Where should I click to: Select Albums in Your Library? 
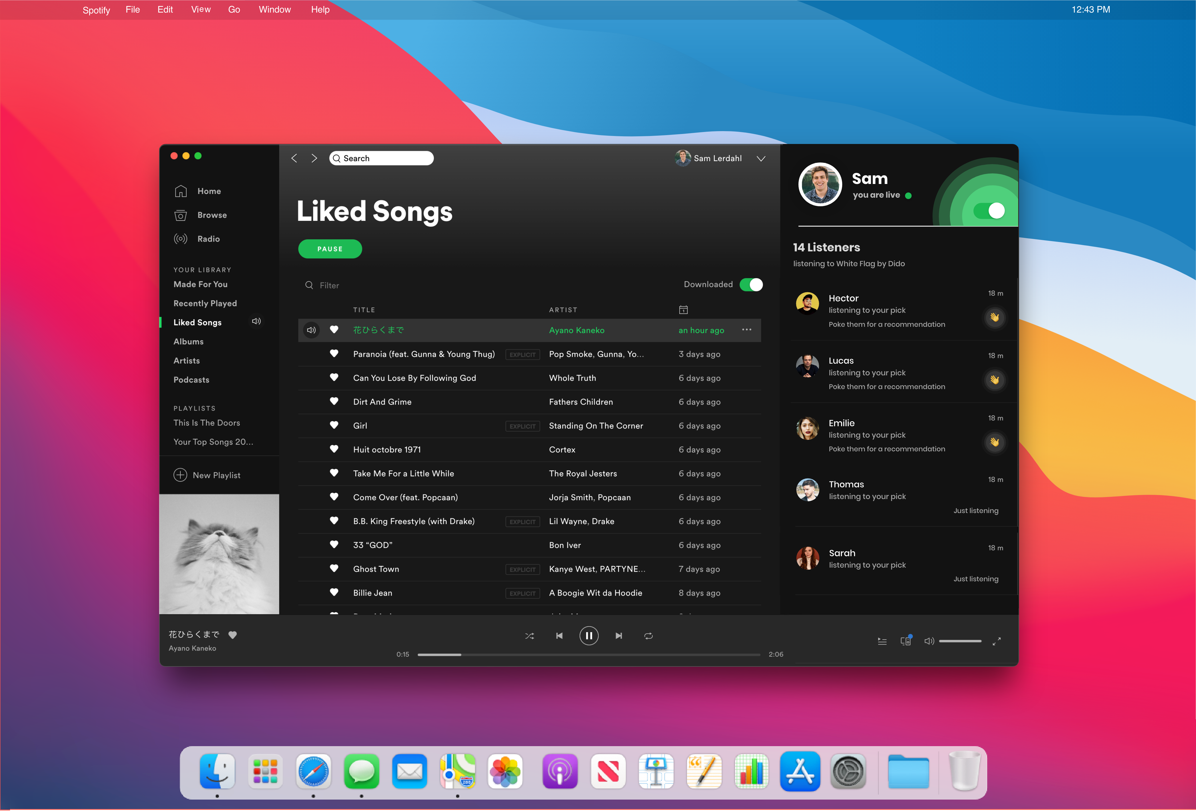click(188, 341)
